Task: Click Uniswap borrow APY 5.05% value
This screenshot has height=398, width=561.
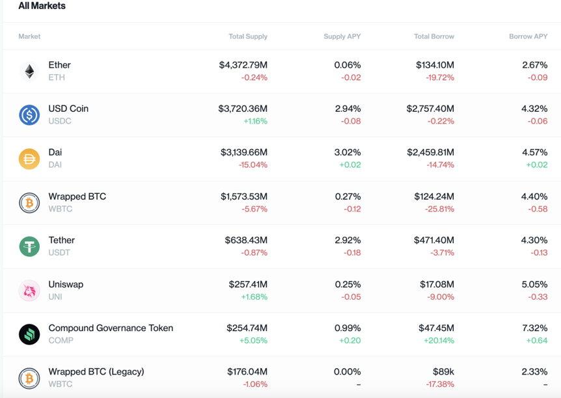Action: tap(534, 284)
